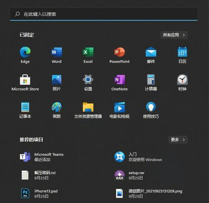209x203 pixels.
Task: Open the 计算器 calculator app
Action: [x=151, y=83]
